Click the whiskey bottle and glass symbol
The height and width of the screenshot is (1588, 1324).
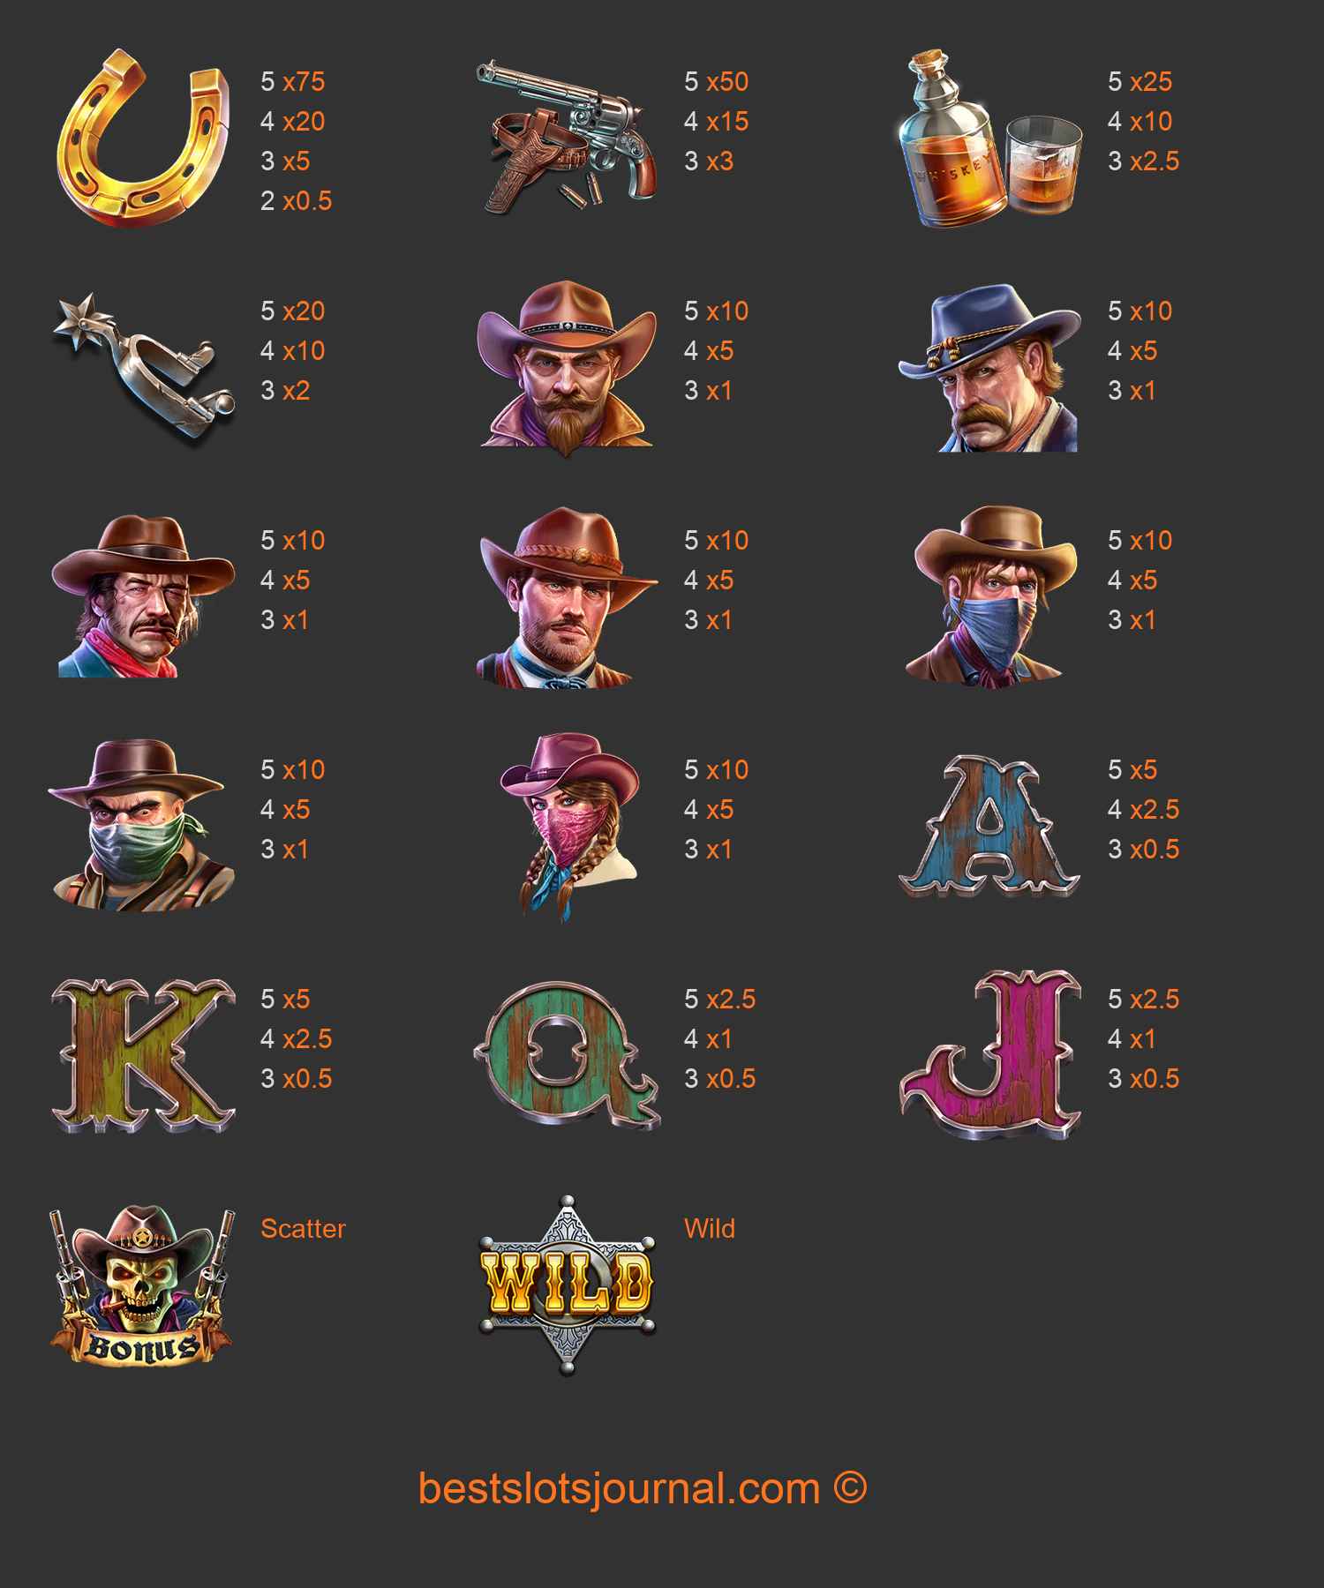[x=990, y=139]
